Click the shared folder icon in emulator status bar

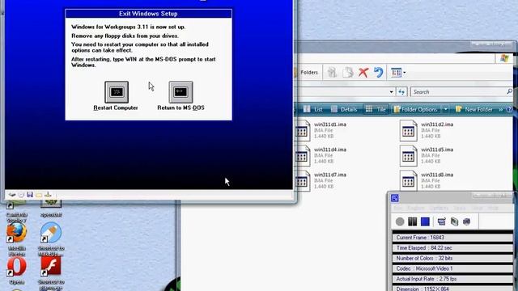tap(39, 195)
